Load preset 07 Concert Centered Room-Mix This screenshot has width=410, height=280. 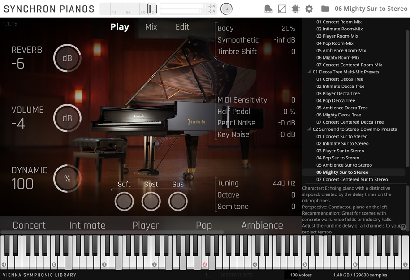tap(349, 65)
